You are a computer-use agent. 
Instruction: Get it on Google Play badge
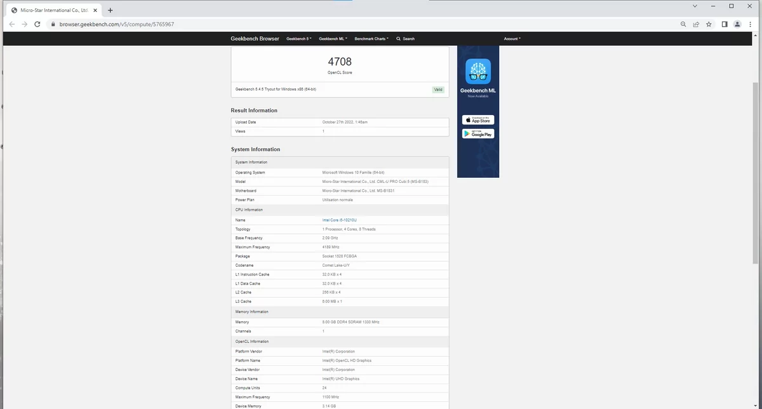point(478,134)
